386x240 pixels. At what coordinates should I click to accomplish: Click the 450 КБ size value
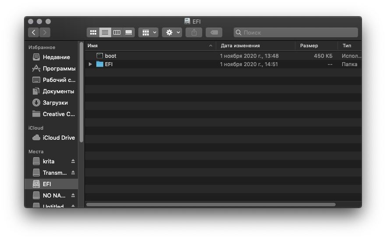tap(323, 56)
